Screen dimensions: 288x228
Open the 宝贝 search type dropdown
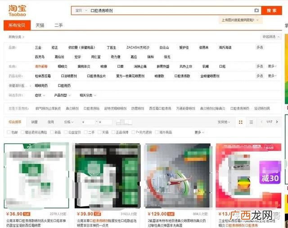[x=81, y=11]
